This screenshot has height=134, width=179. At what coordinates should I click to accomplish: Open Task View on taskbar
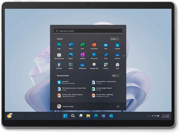[80, 116]
